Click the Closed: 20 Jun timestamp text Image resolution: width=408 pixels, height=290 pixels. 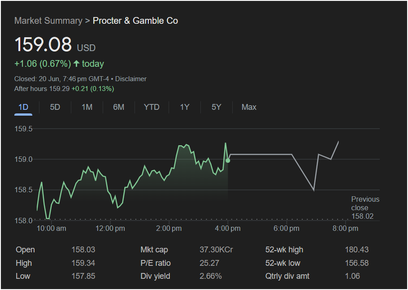(62, 79)
